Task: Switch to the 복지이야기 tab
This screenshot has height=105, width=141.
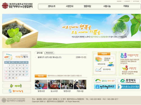Action: [x=49, y=53]
